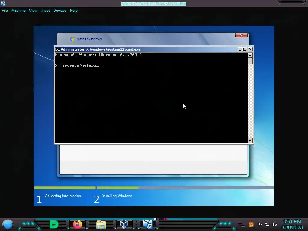308x231 pixels.
Task: Click the Collecting information progress bar
Action: click(x=65, y=188)
